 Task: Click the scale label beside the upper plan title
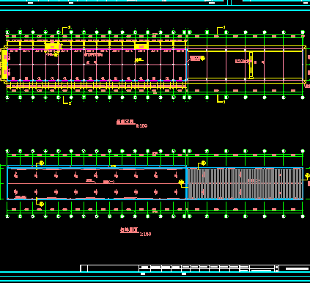click(x=141, y=125)
